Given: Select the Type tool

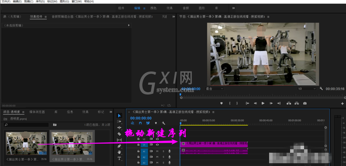Looking at the screenshot, I should pyautogui.click(x=119, y=158).
